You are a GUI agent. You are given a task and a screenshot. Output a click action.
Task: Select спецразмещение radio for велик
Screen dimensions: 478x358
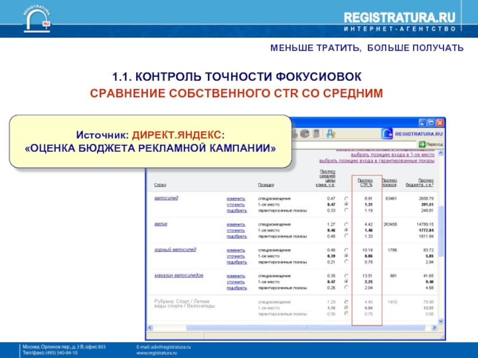click(347, 224)
